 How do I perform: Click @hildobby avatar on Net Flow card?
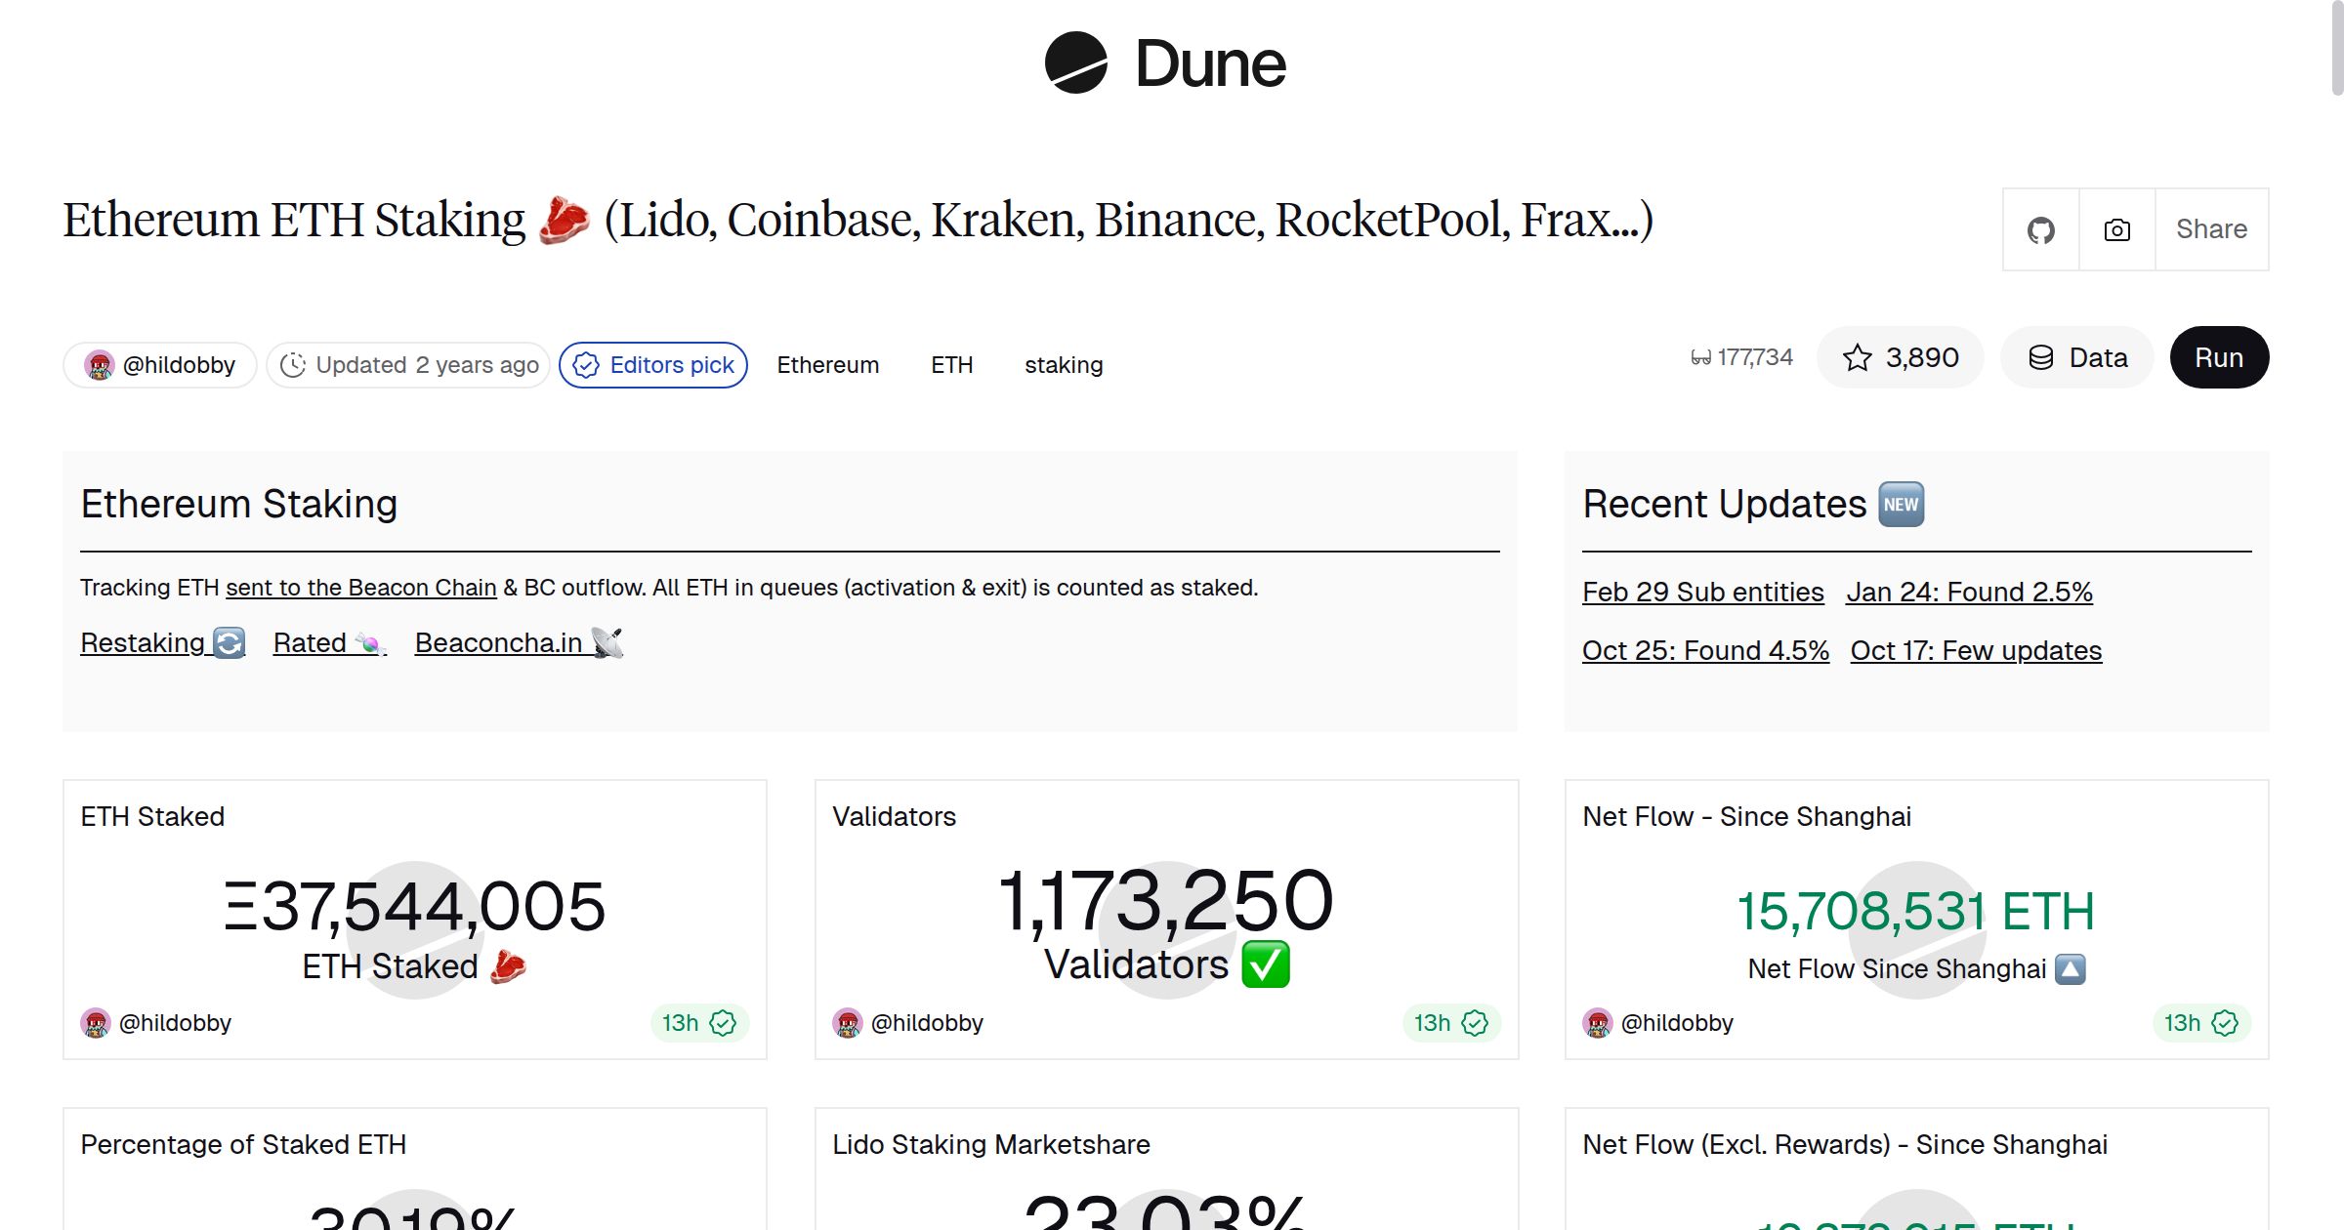1599,1022
